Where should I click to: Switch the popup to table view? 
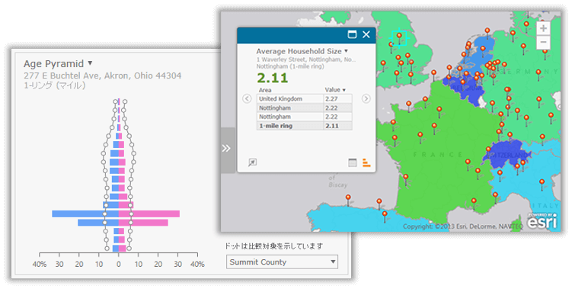point(352,162)
